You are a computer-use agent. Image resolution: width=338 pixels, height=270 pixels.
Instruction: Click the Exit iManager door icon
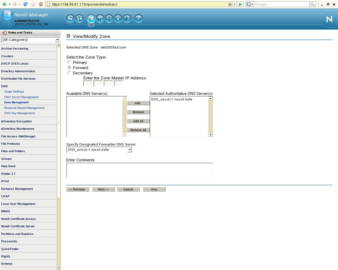click(x=79, y=18)
